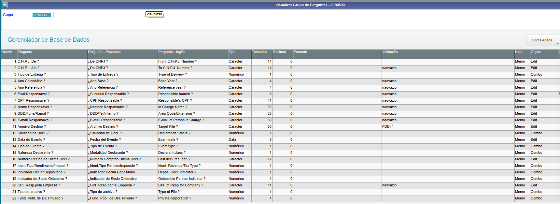Select row 'Tipo de Entrega ?'
The image size is (560, 204).
tap(280, 75)
